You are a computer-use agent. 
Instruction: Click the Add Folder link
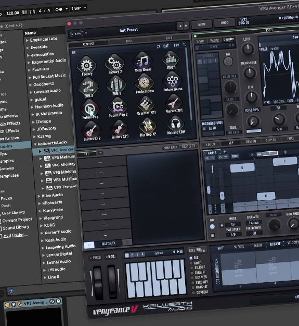pyautogui.click(x=16, y=235)
